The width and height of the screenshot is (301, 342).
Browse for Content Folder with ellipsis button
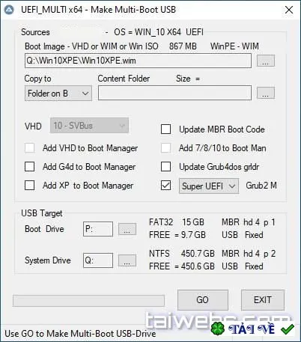pyautogui.click(x=266, y=93)
